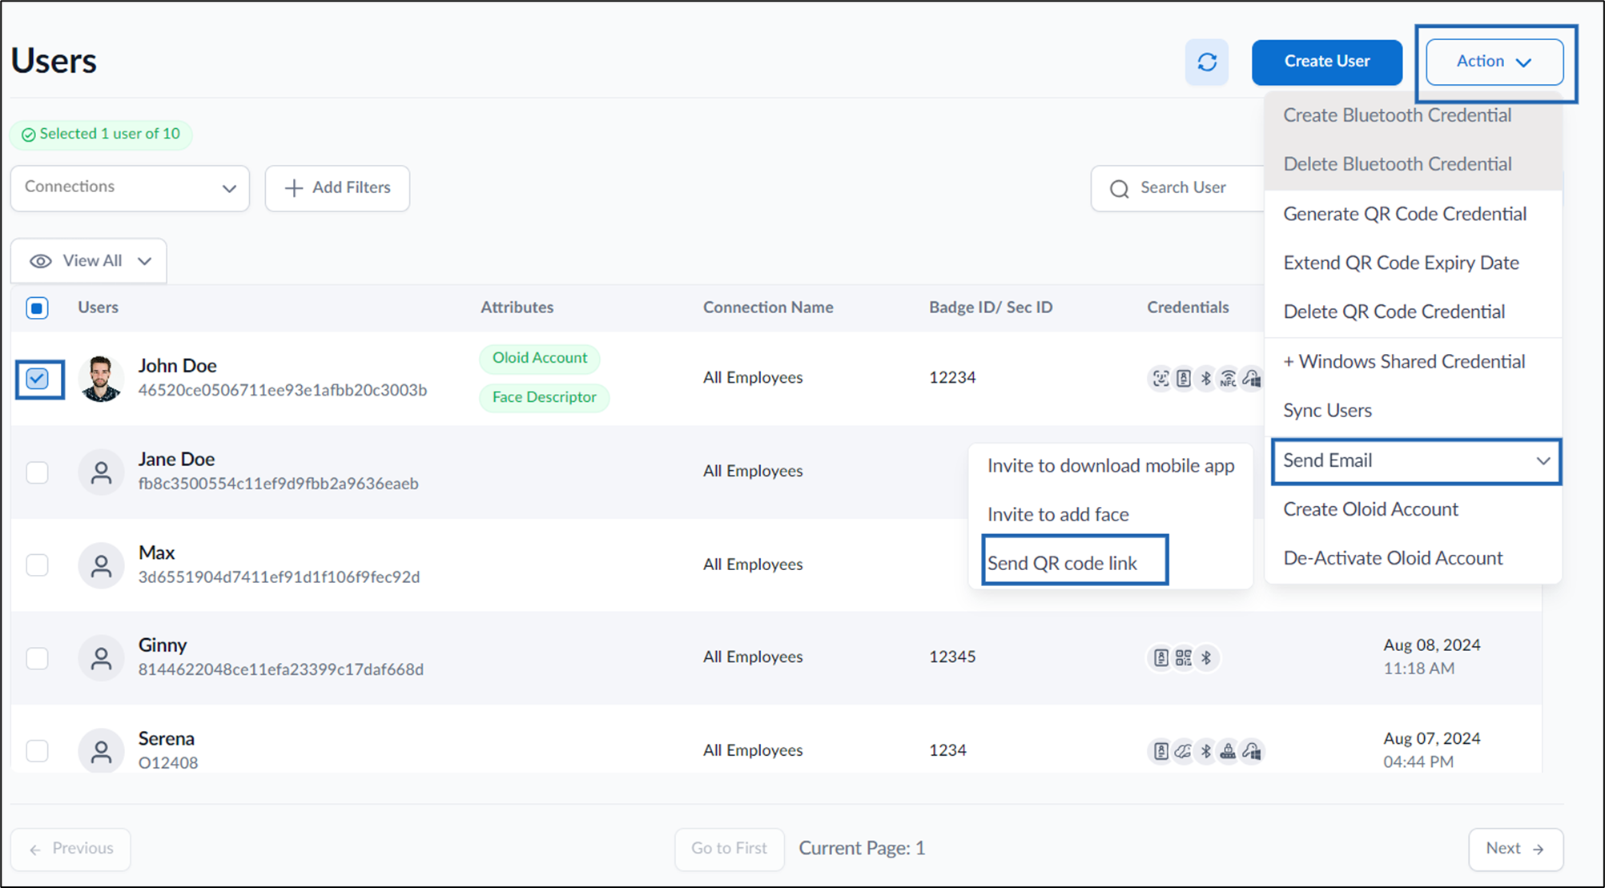Open the Connections dropdown
1605x888 pixels.
coord(130,188)
